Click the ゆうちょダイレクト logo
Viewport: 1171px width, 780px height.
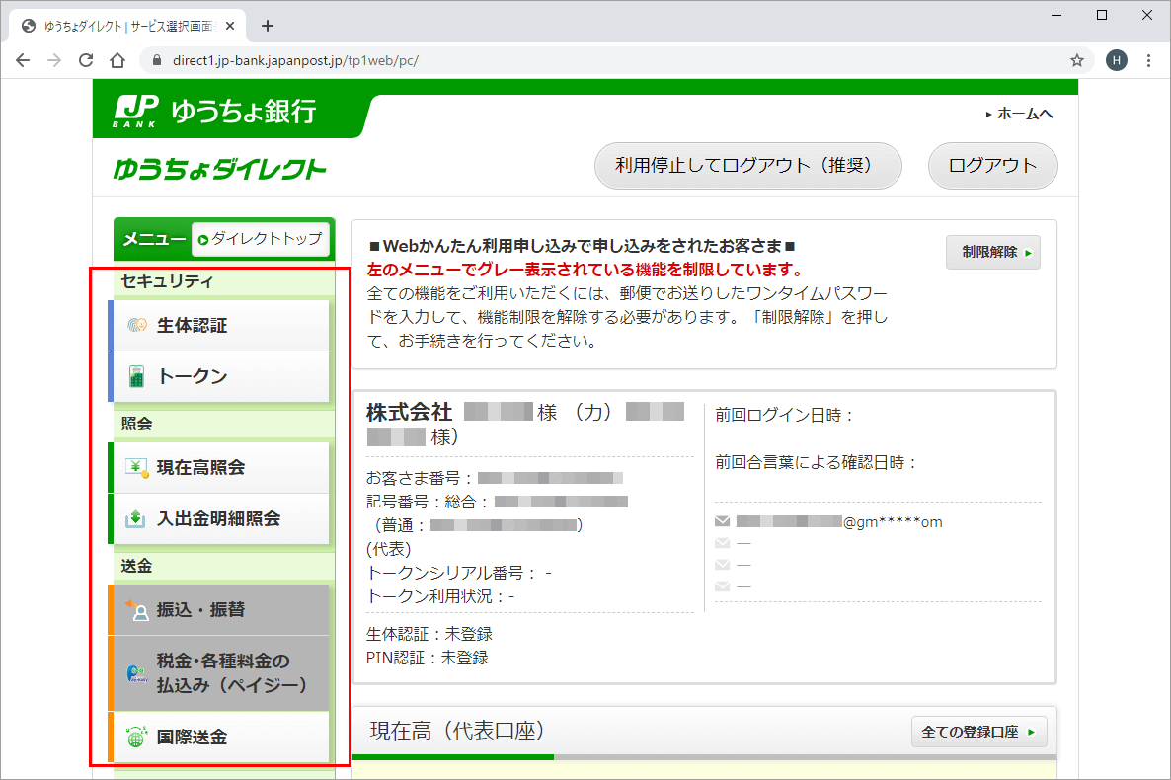point(219,169)
